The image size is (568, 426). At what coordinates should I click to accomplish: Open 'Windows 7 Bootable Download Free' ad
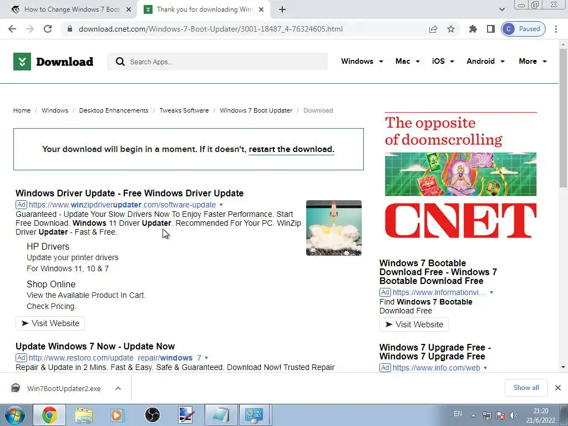coord(438,272)
